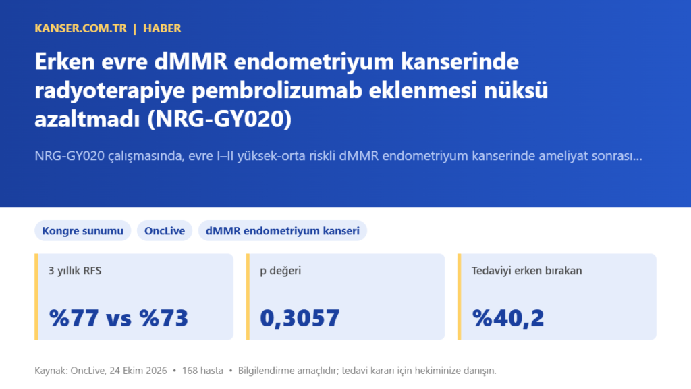Click the %77 vs %73 value
The width and height of the screenshot is (691, 389).
[x=119, y=318]
